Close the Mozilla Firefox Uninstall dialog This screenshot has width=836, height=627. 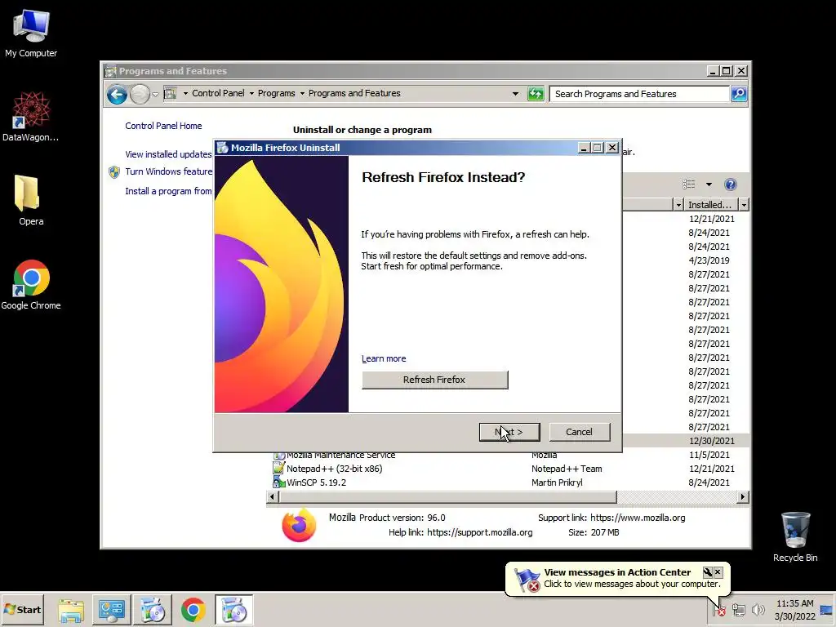point(612,148)
